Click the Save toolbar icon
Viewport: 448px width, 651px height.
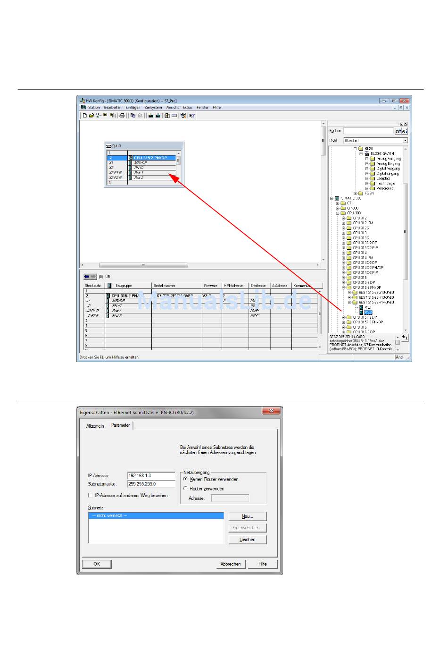(x=105, y=115)
